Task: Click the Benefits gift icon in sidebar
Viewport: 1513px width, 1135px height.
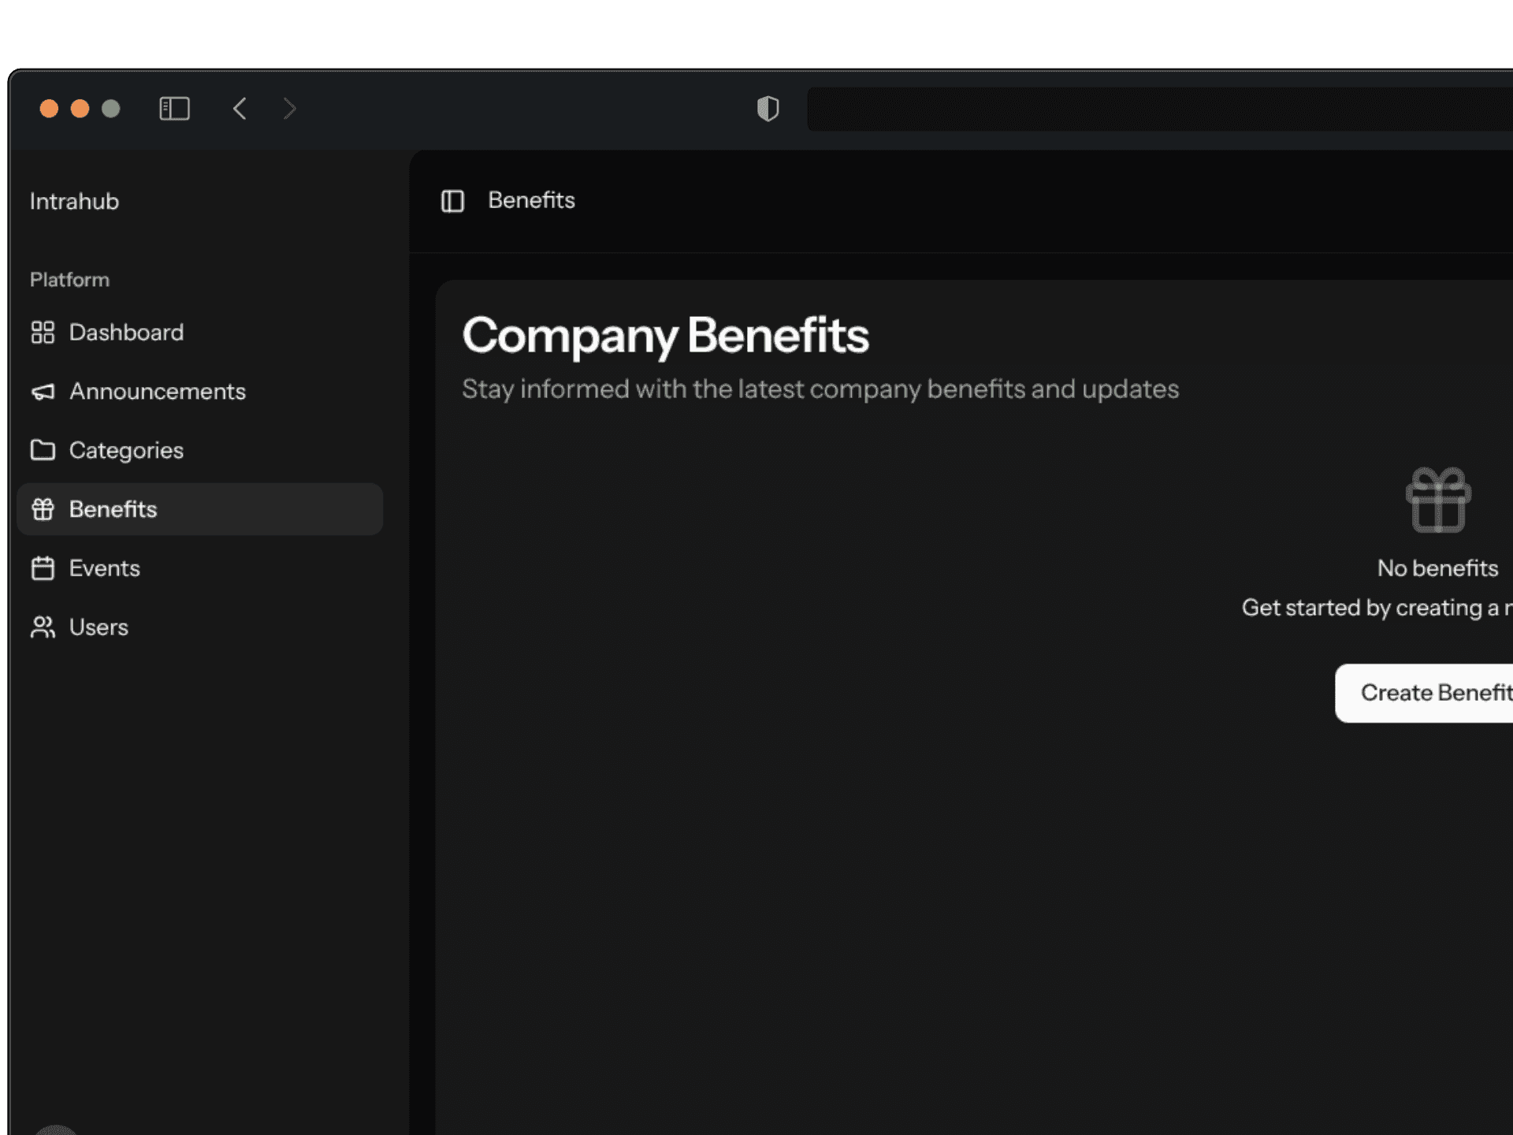Action: (43, 509)
